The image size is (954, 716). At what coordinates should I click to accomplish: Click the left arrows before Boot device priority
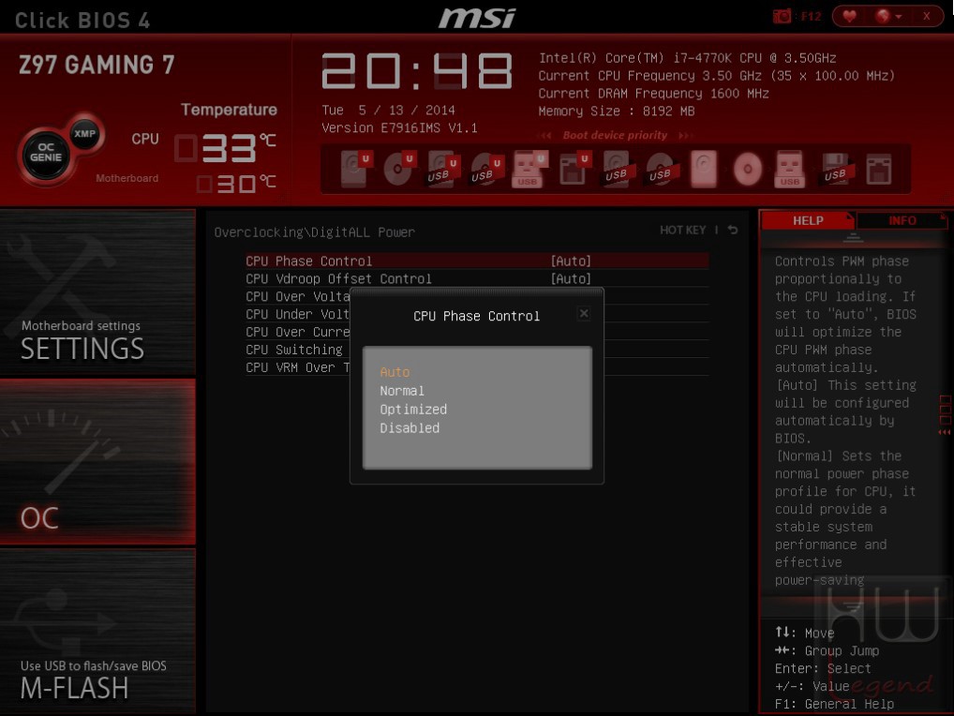coord(545,135)
